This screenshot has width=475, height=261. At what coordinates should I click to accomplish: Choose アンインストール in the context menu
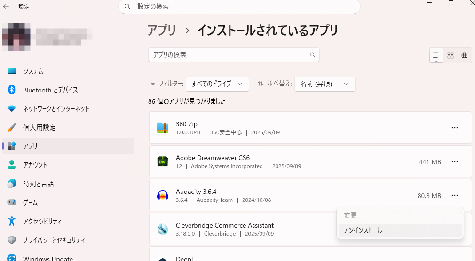point(400,230)
